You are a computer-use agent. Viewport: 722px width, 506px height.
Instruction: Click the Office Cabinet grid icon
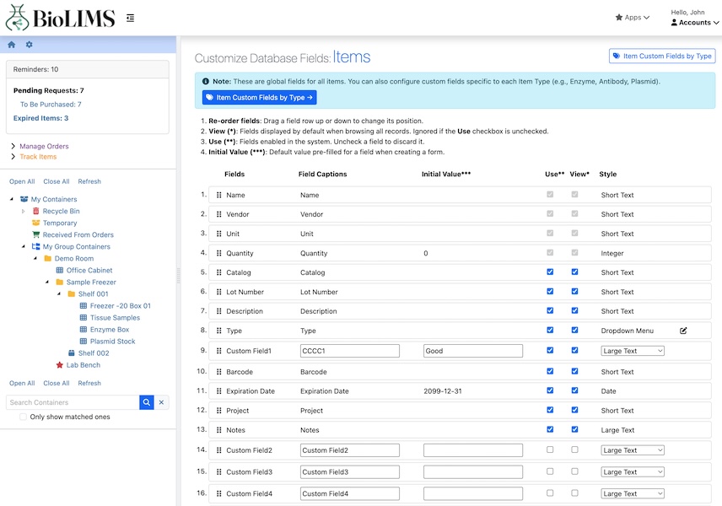coord(59,270)
